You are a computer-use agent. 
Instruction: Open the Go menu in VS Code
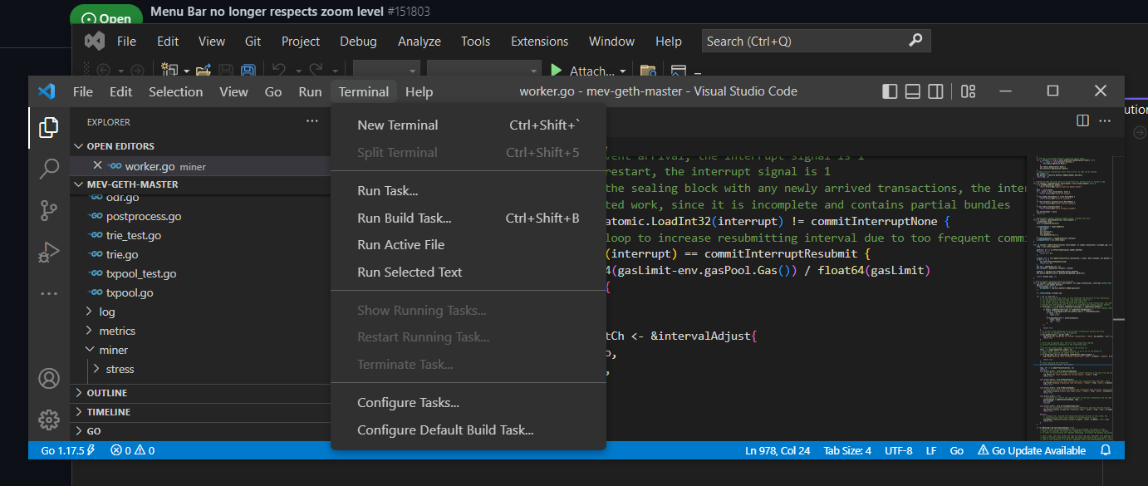273,91
